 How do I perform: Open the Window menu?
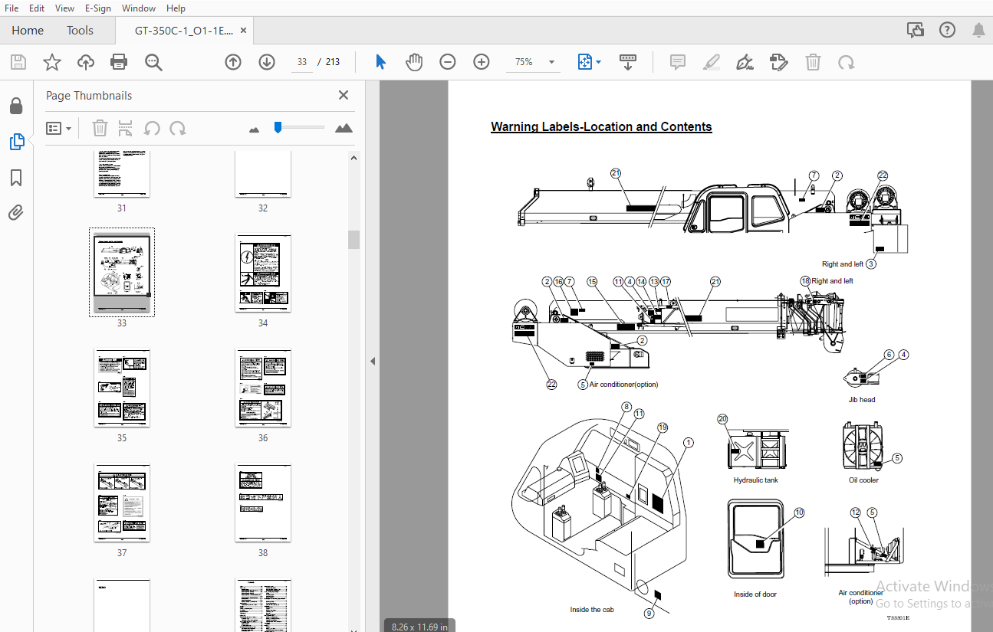point(139,8)
